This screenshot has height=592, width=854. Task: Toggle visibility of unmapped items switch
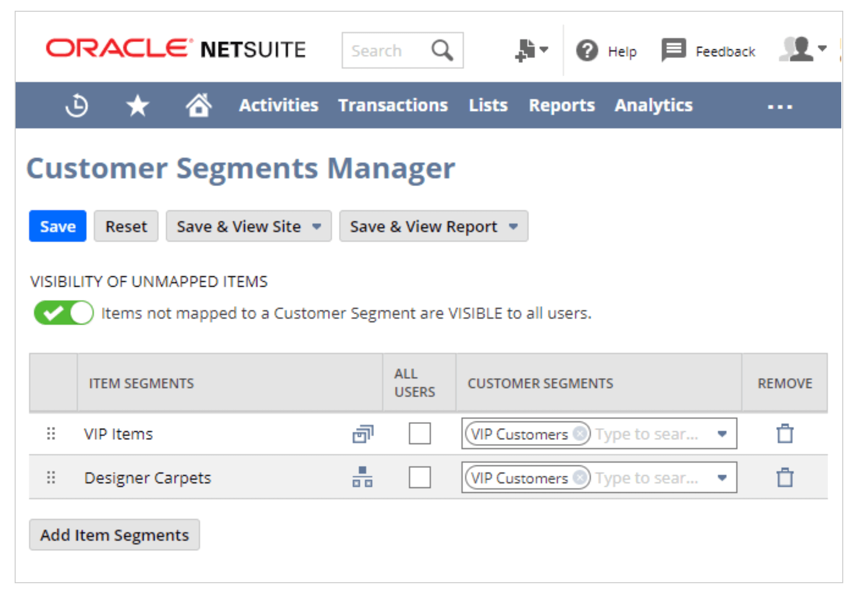pyautogui.click(x=64, y=313)
